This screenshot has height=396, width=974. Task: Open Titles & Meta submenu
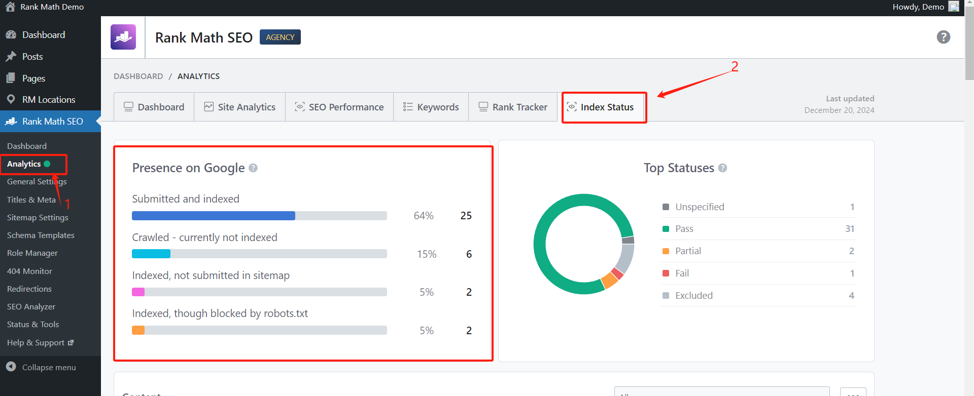coord(31,200)
